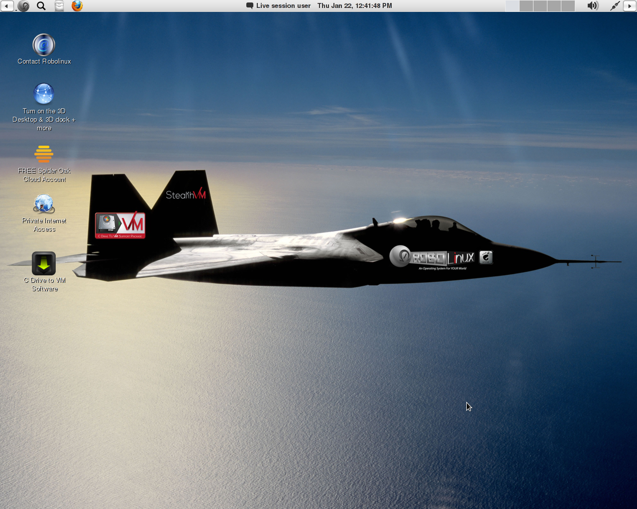Image resolution: width=637 pixels, height=509 pixels.
Task: Click the left panel hide arrow button
Action: (x=6, y=6)
